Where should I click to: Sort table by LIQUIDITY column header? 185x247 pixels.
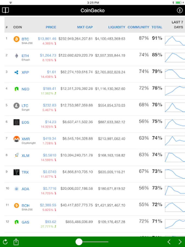tap(116, 27)
